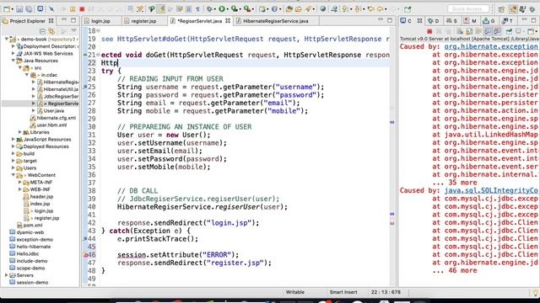This screenshot has width=540, height=303.
Task: Click Clear Console icon in console toolbar
Action: [x=460, y=31]
